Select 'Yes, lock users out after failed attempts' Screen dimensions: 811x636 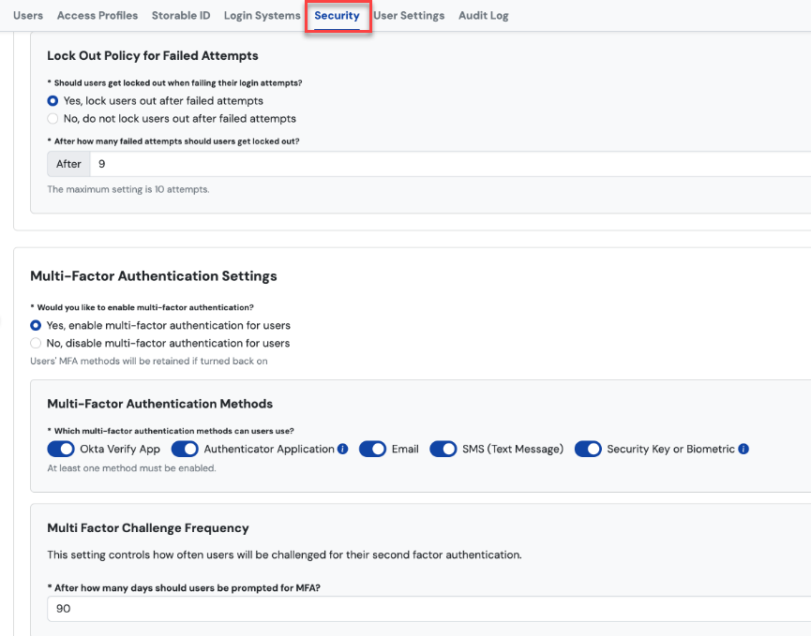point(53,101)
